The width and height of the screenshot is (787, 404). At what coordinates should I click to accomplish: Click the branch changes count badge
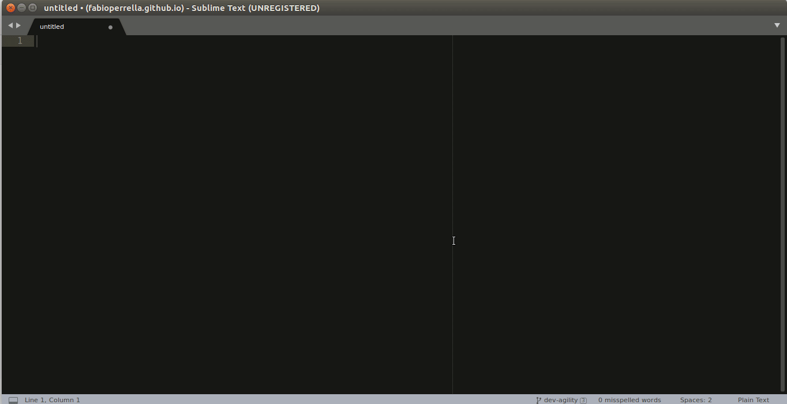pos(583,400)
